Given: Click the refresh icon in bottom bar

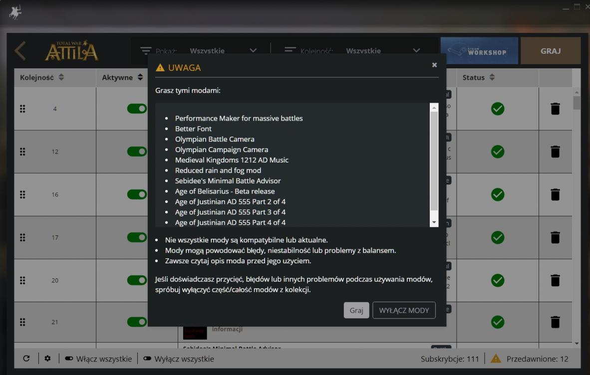Looking at the screenshot, I should click(26, 359).
